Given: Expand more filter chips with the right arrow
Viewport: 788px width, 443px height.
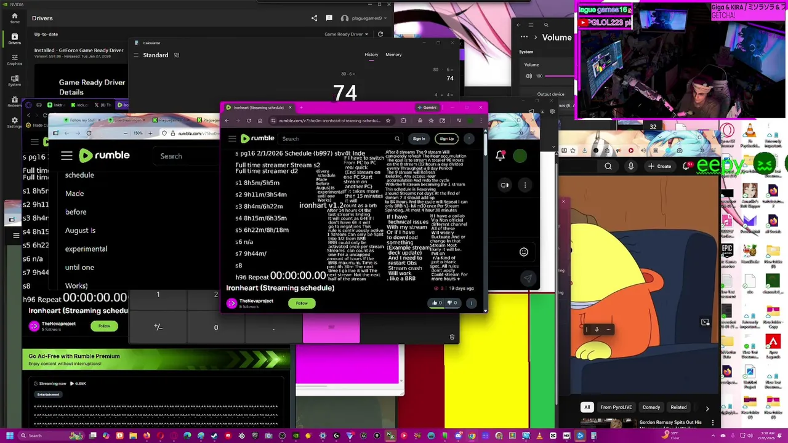Looking at the screenshot, I should [707, 408].
